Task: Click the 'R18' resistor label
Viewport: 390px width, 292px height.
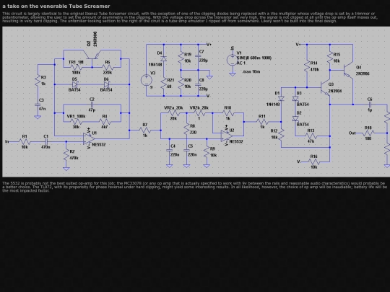Action: pos(368,128)
